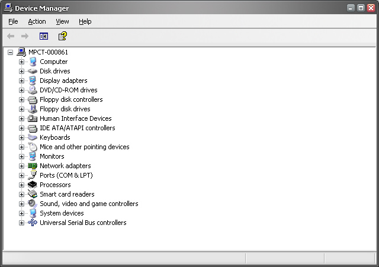
Task: Close the Device Manager window
Action: tap(371, 8)
